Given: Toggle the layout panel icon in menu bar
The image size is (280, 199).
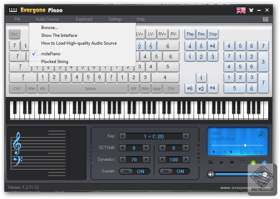Looking at the screenshot, I should click(x=265, y=19).
